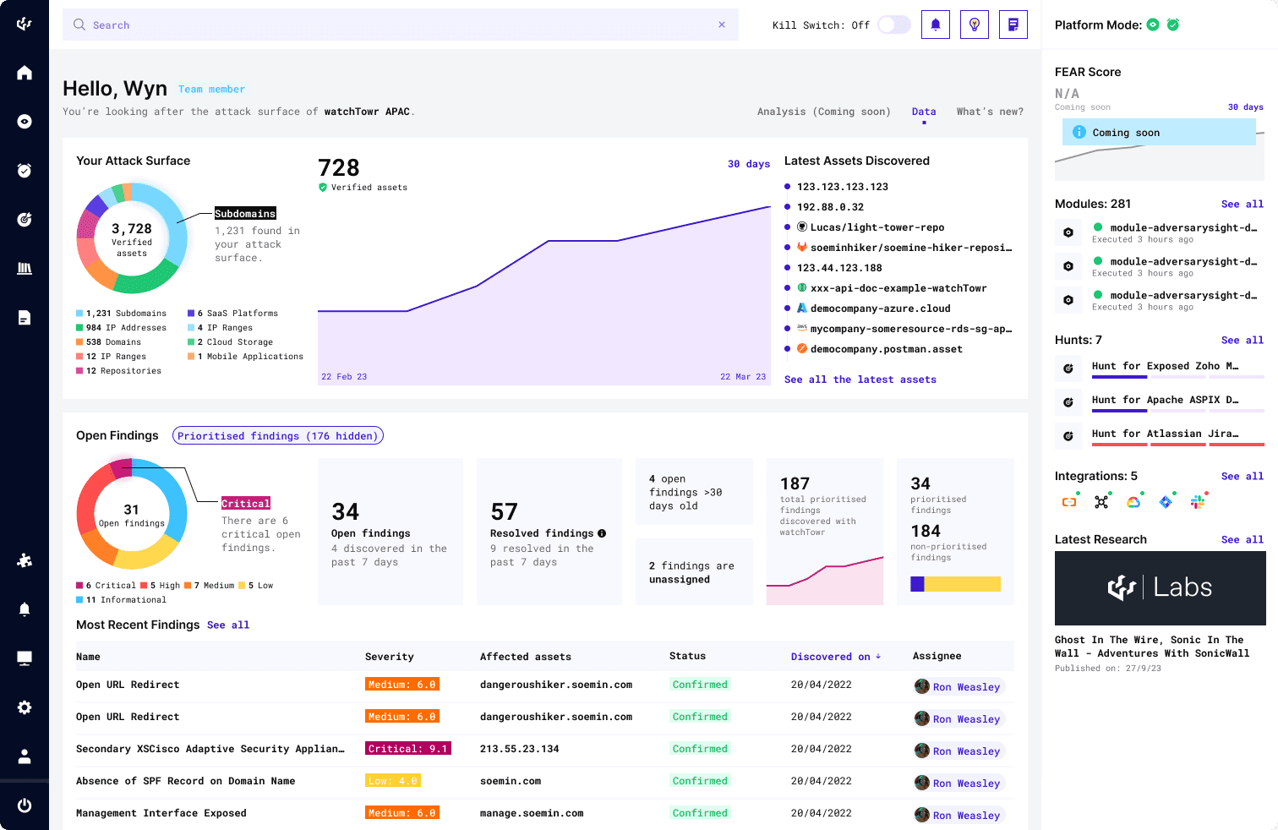Select asset democompany-azure.cloud
The height and width of the screenshot is (830, 1278).
pos(880,309)
